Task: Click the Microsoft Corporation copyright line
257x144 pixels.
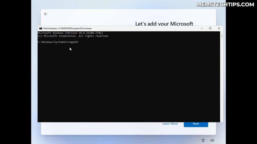Action: click(x=73, y=36)
